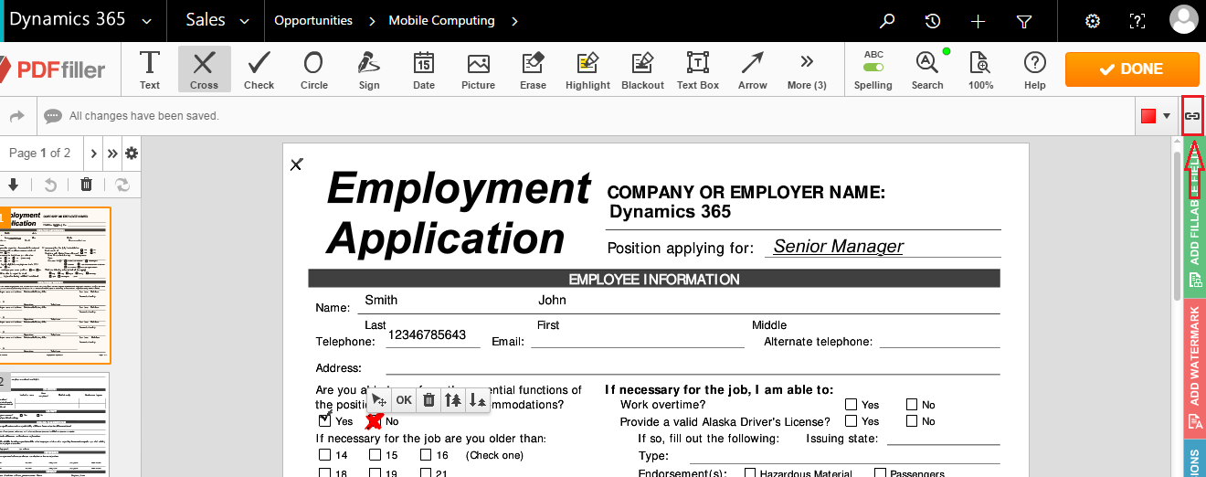Expand the Dynamics 365 app dropdown

(x=147, y=21)
